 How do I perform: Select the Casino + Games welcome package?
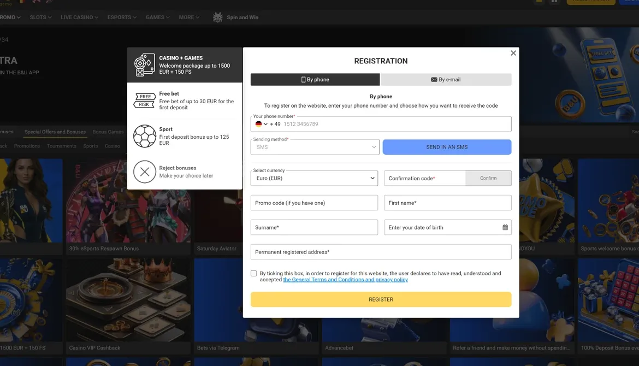[185, 65]
